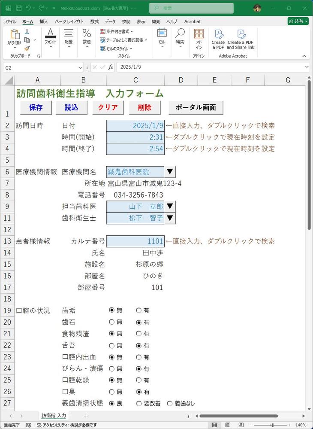Select 有 for 食物残渣
This screenshot has height=429, width=313.
139,334
